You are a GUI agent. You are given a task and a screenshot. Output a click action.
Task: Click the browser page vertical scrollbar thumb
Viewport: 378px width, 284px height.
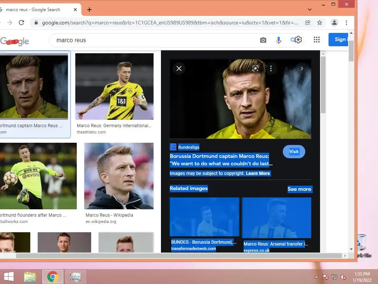coord(351,51)
